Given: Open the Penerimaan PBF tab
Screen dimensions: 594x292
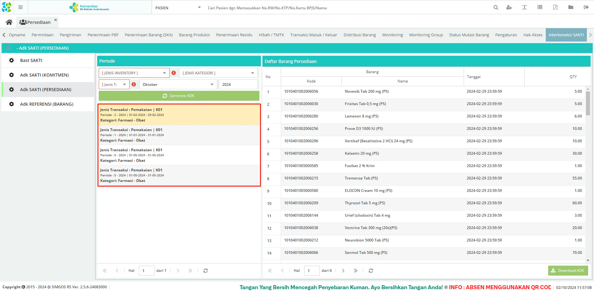Looking at the screenshot, I should (103, 35).
